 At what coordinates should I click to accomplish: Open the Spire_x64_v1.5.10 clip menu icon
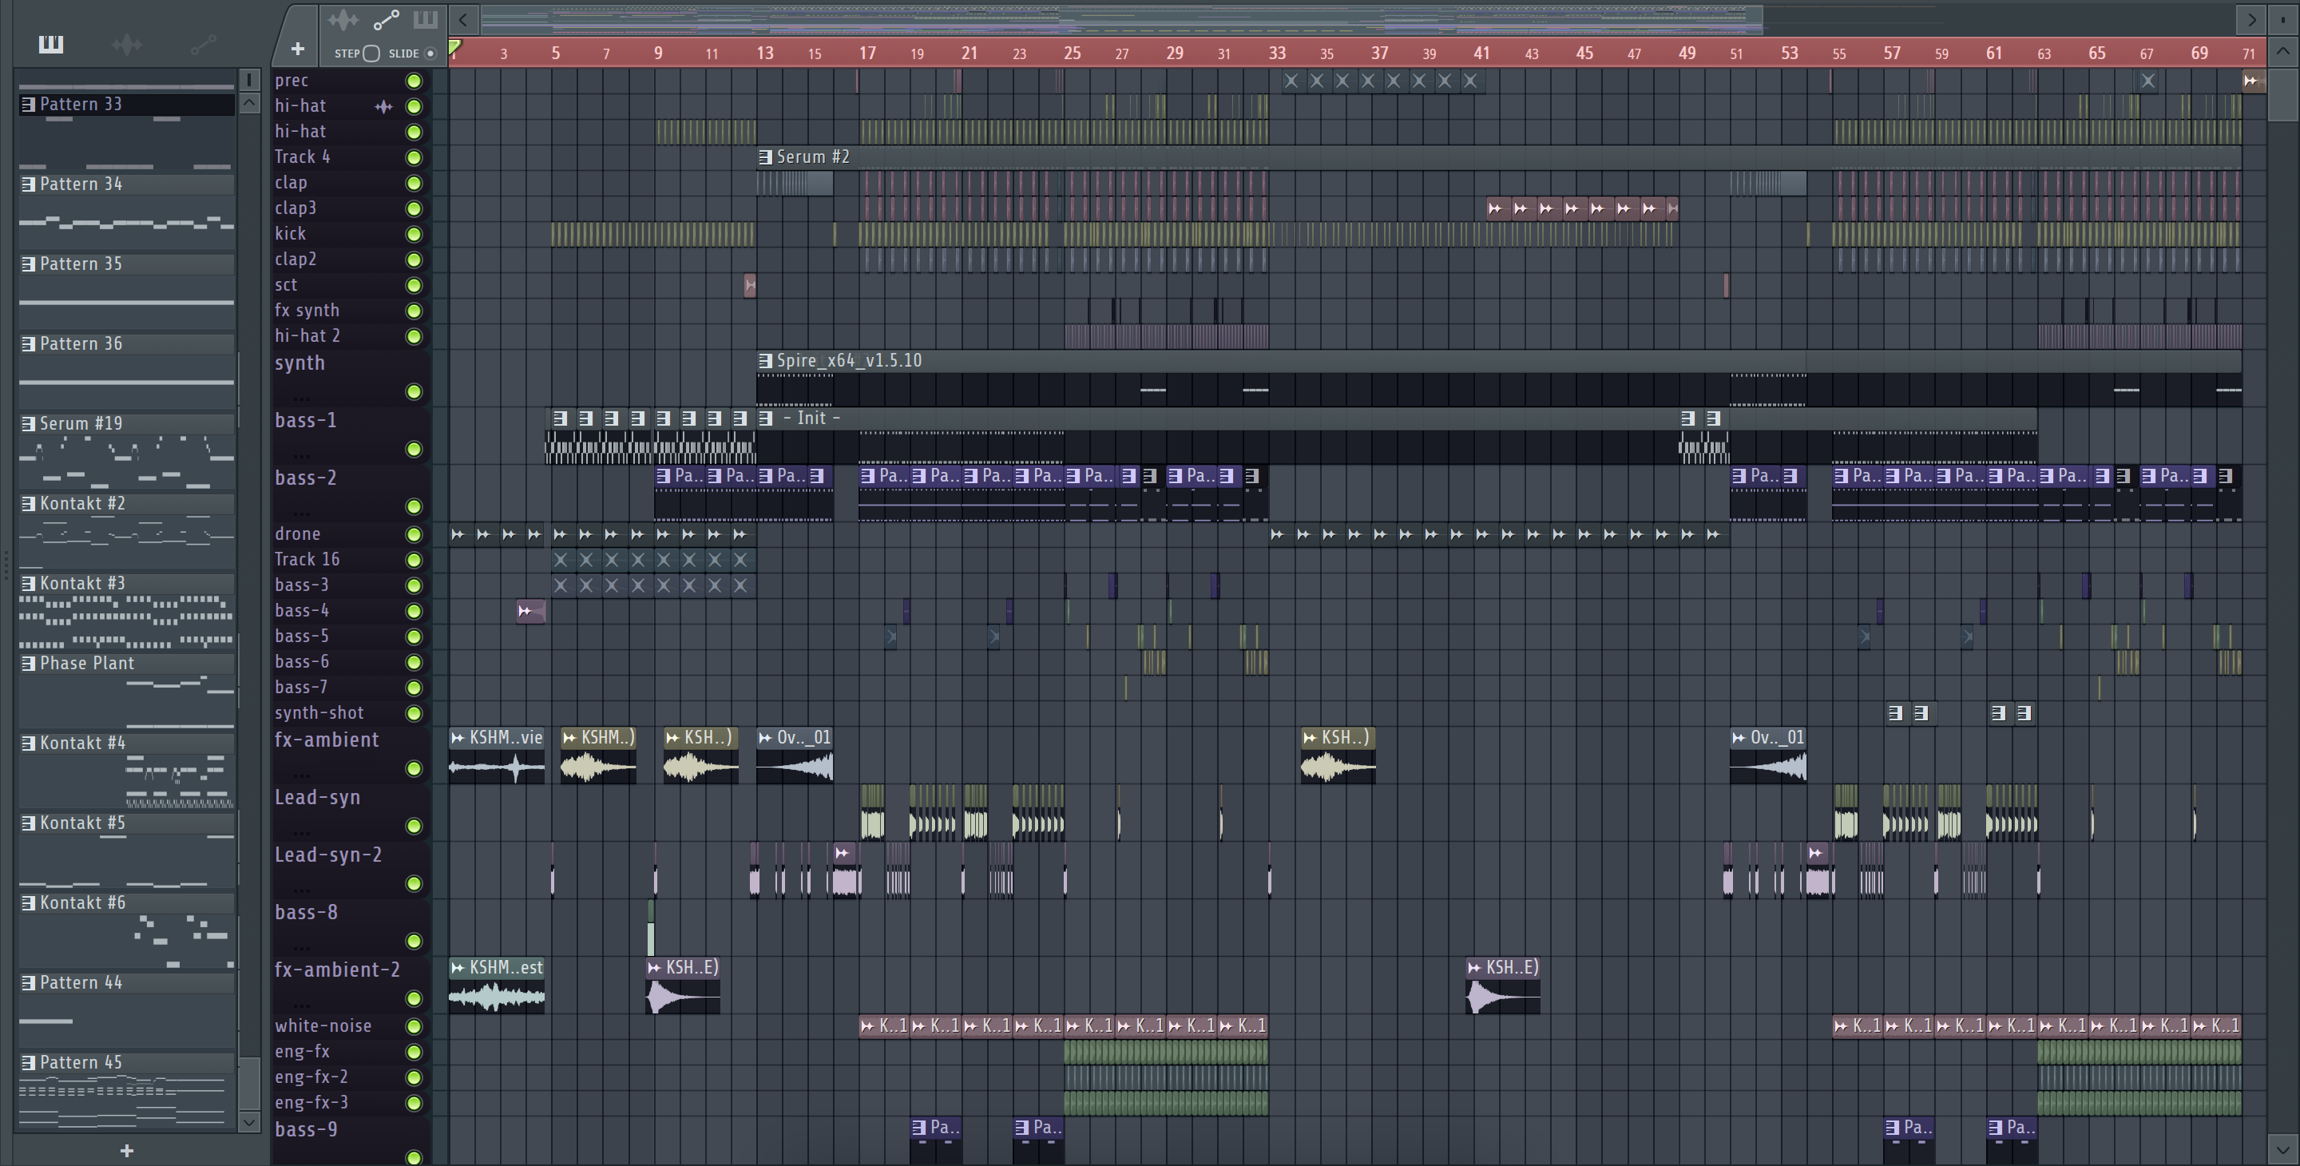765,361
